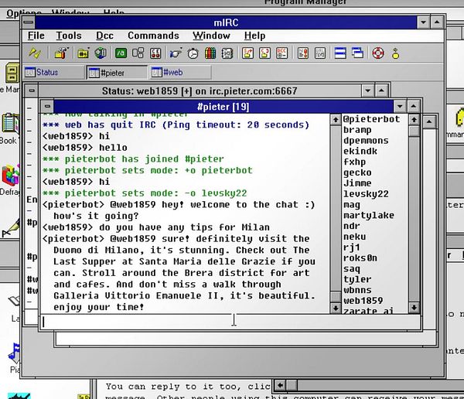Click the nickname list scrollbar down arrow
Viewport: 464px width, 399px height.
coord(414,308)
